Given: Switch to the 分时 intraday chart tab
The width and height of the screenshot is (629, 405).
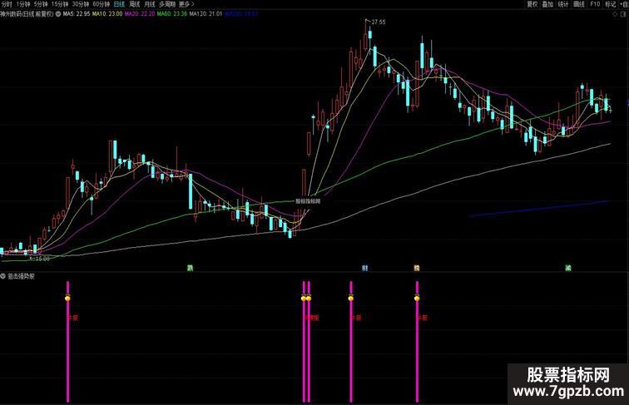Looking at the screenshot, I should (7, 4).
